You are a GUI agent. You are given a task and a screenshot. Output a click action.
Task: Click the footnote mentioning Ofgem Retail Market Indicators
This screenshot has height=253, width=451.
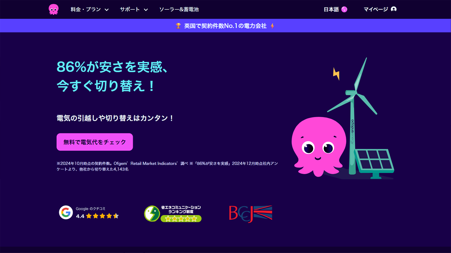(167, 166)
